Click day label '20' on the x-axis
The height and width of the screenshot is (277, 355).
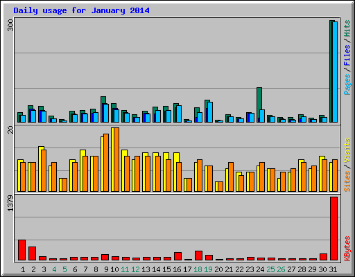tap(218, 269)
